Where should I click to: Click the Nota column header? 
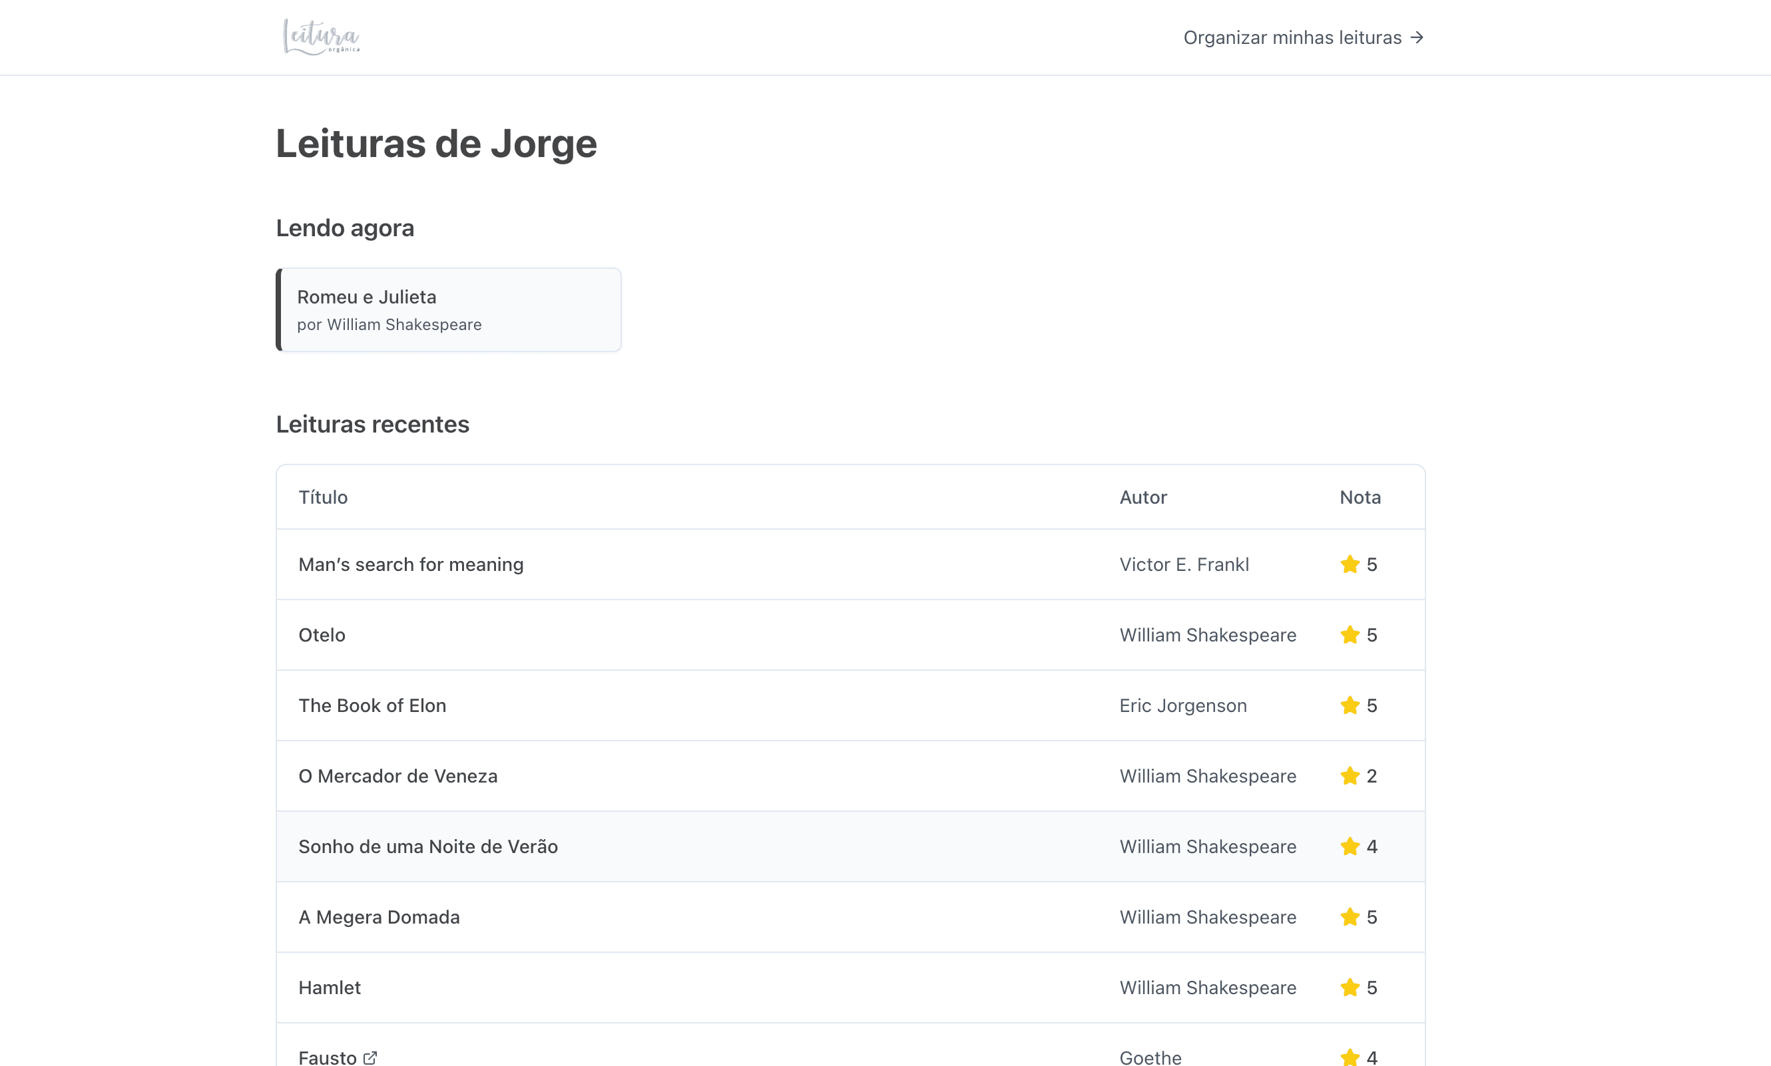1360,497
